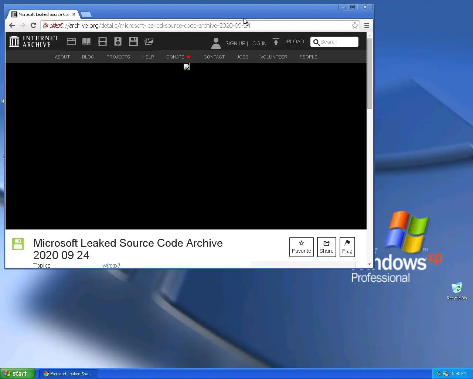Open the Audio speaker icon
This screenshot has width=473, height=379.
[118, 41]
